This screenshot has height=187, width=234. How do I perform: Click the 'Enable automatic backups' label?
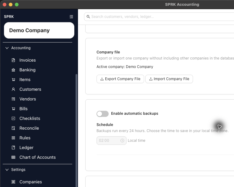point(135,114)
